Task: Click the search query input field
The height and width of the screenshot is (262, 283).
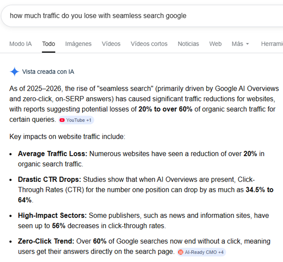Action: 128,16
